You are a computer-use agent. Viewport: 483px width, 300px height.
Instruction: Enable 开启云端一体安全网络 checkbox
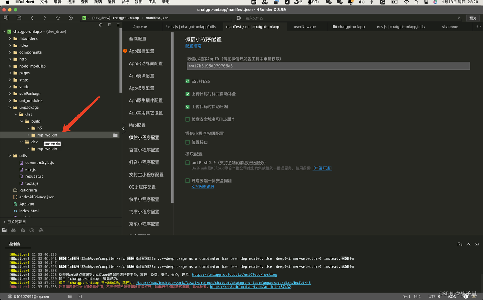(188, 181)
